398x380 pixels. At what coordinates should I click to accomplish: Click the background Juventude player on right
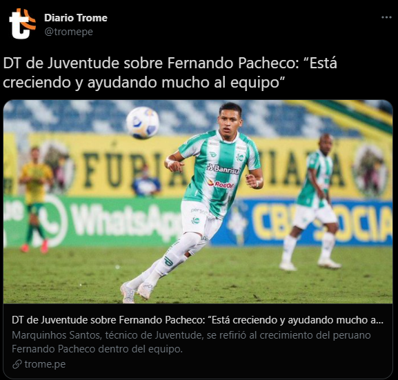pos(313,202)
